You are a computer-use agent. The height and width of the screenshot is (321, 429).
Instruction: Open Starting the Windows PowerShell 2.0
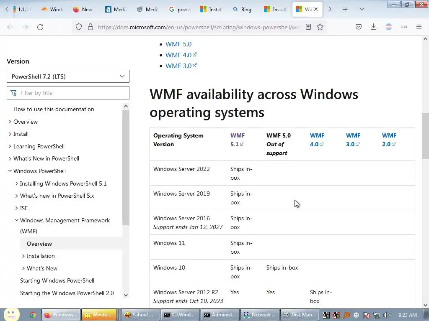coord(67,293)
